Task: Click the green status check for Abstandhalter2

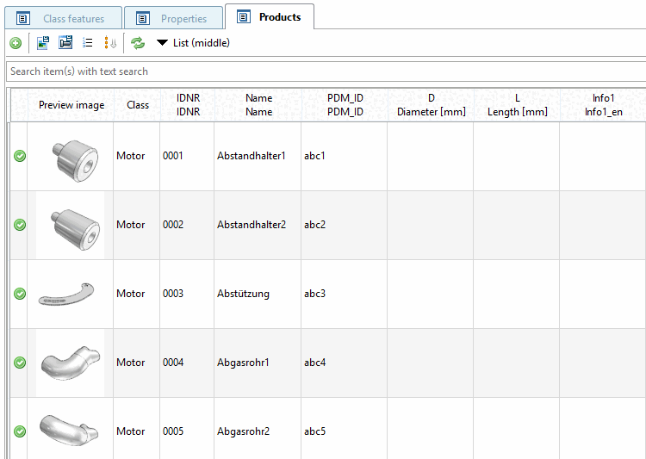Action: click(20, 225)
